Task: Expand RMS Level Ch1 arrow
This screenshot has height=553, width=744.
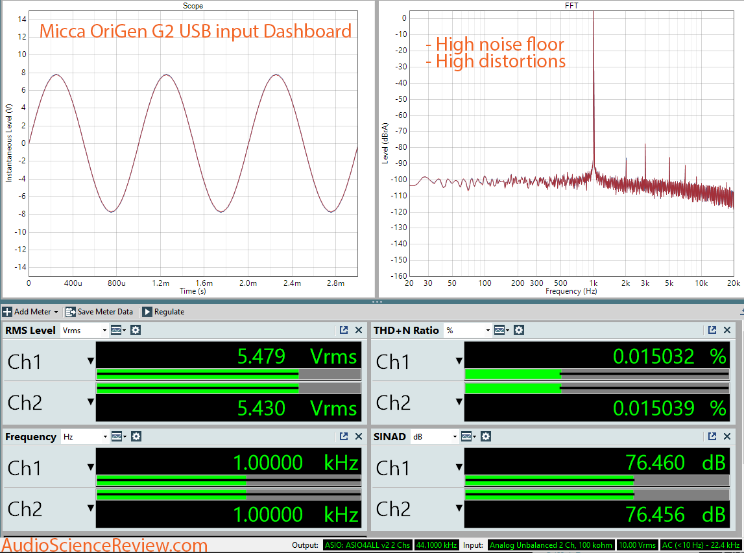Action: [91, 361]
